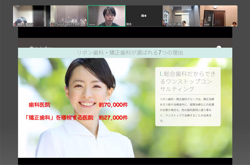Click the slide title リボン歯科・矯正歯科が選ばれる7つの理由
This screenshot has width=250, height=165.
pos(130,53)
